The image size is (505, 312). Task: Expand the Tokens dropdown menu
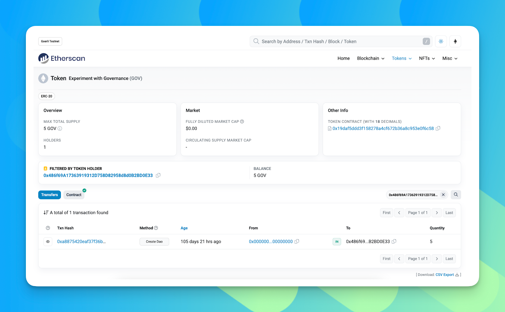click(401, 58)
